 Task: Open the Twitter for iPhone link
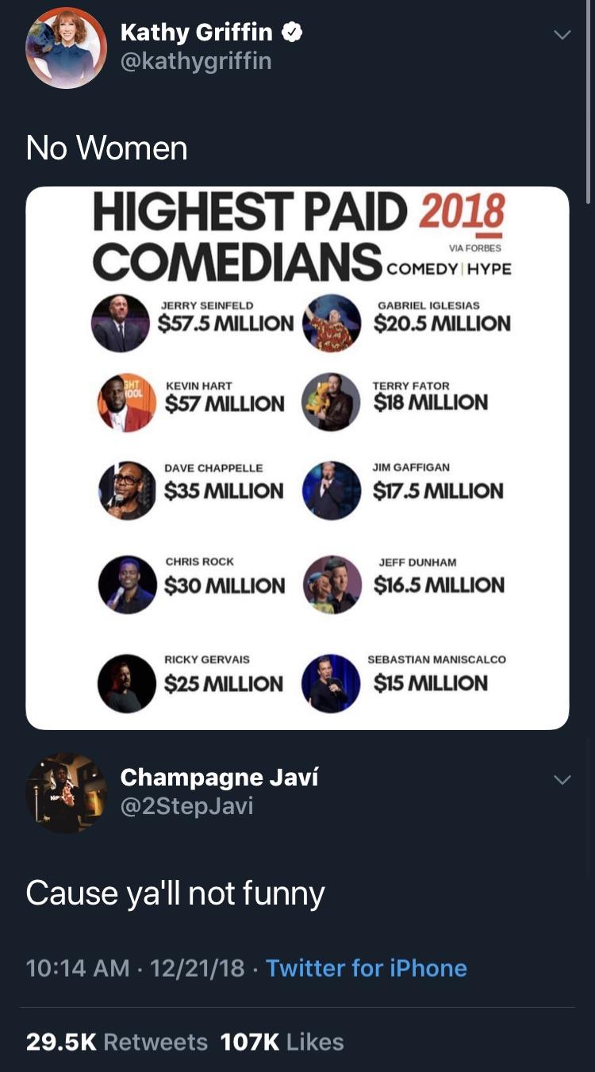(x=366, y=968)
